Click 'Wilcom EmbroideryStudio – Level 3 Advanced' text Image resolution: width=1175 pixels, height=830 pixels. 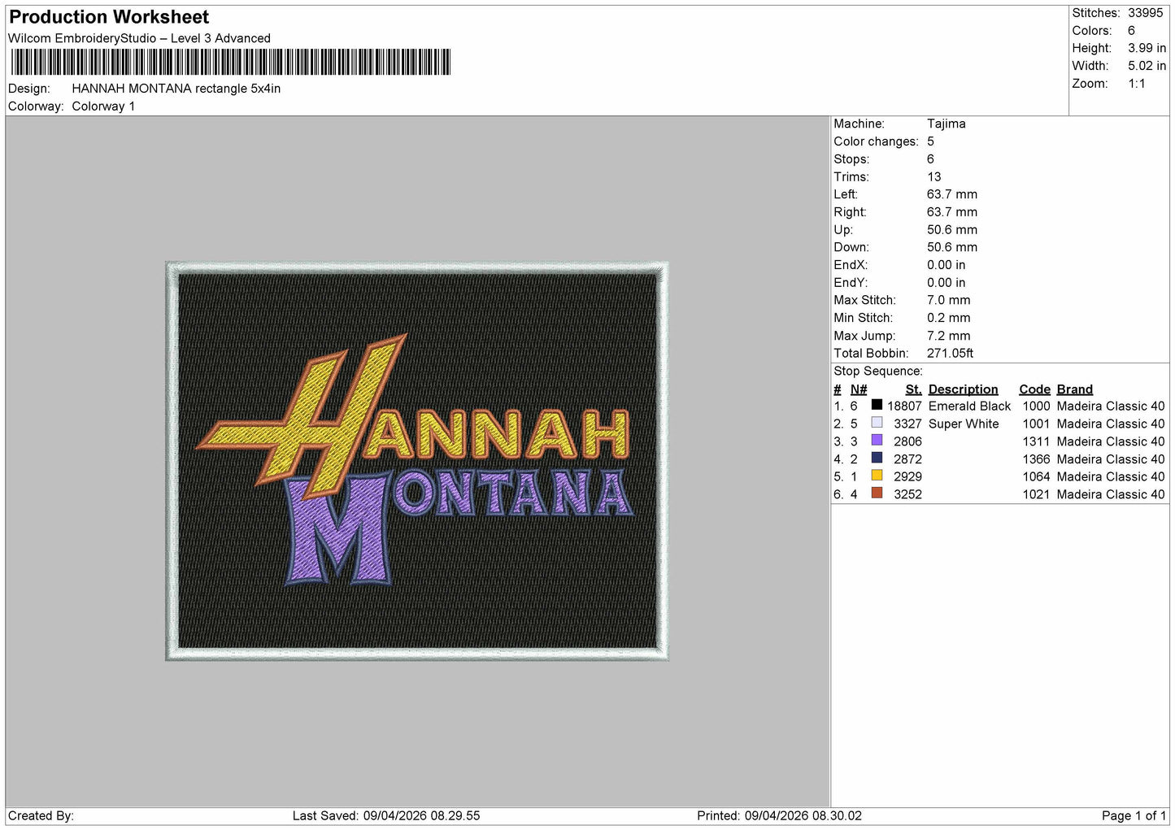(139, 38)
